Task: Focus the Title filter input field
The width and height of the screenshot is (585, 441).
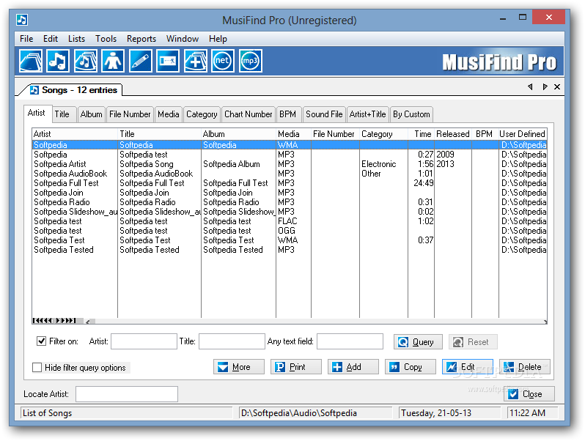Action: [x=232, y=341]
